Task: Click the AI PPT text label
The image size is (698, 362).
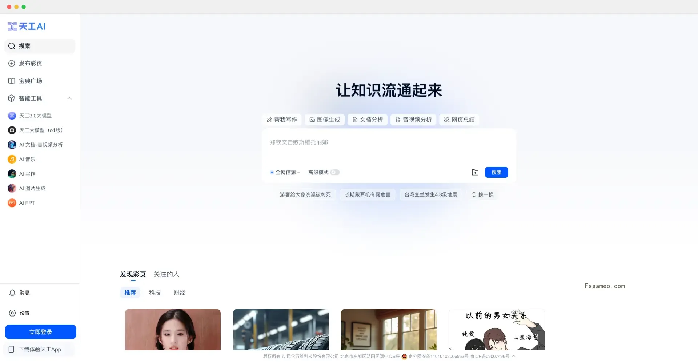Action: (x=27, y=203)
